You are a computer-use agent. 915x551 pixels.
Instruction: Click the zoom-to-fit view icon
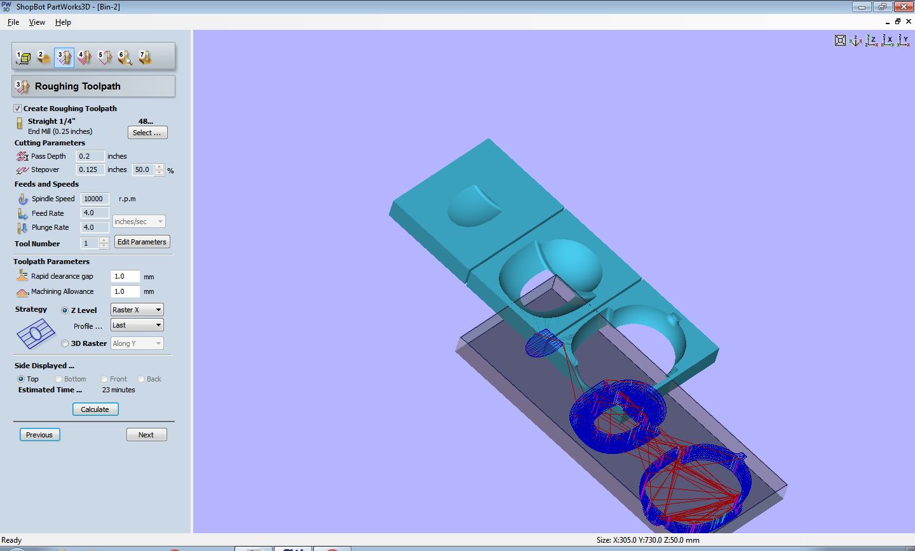click(x=840, y=41)
